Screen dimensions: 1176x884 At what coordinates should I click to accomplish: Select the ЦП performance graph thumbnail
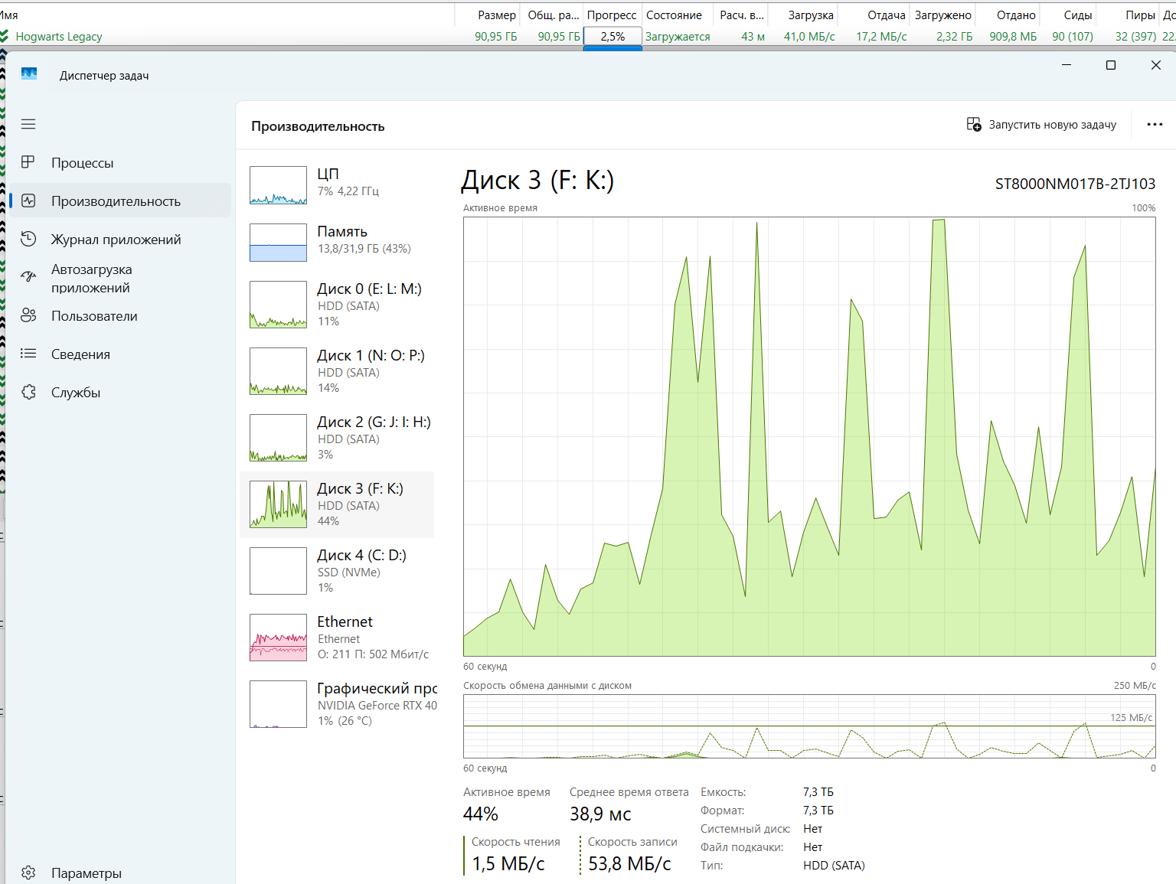pos(278,185)
